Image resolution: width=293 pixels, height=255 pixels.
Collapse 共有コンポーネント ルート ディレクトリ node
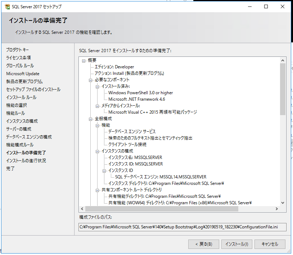tap(97, 190)
